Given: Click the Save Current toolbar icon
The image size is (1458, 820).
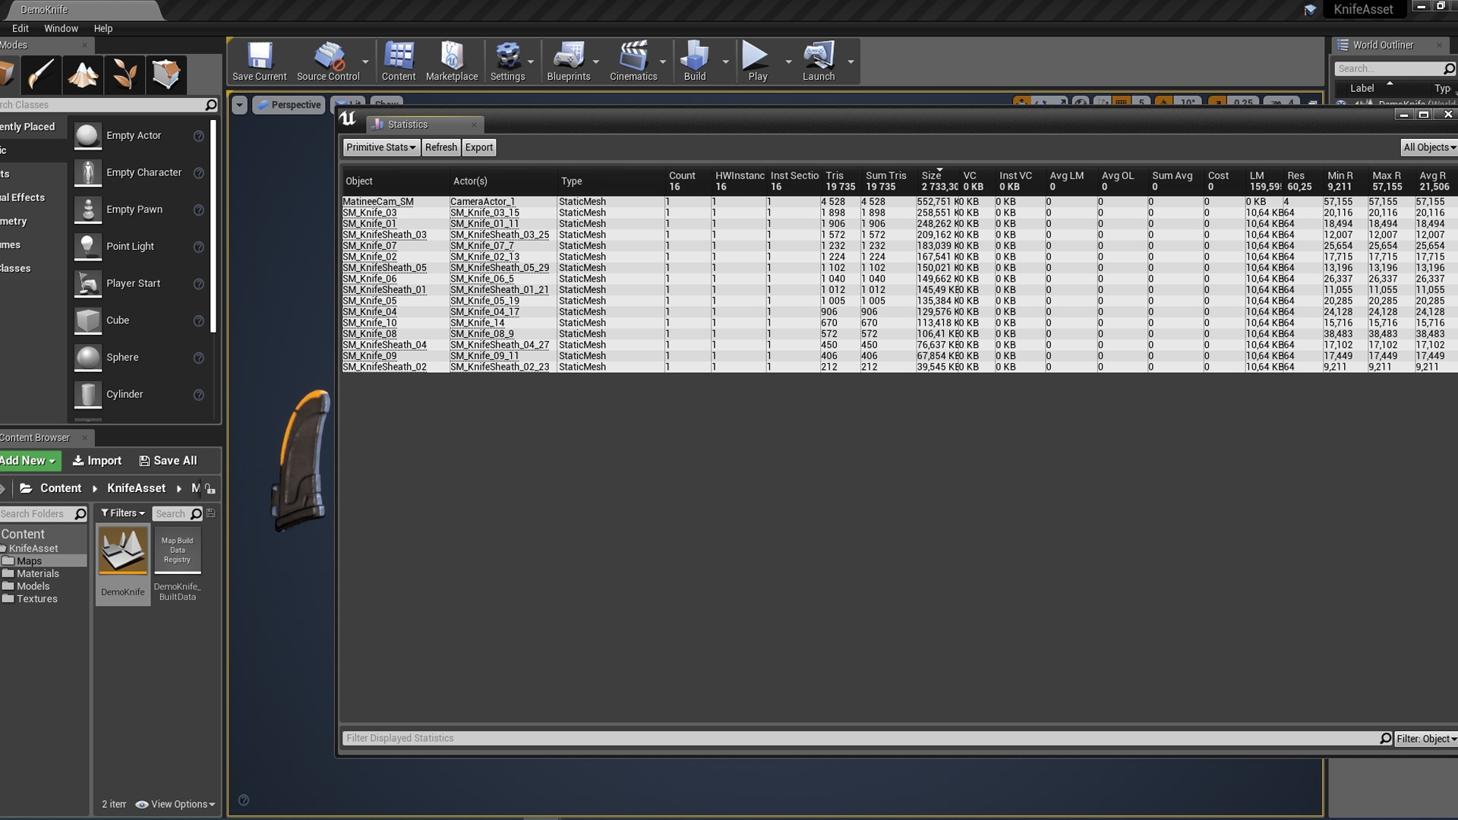Looking at the screenshot, I should (x=259, y=61).
